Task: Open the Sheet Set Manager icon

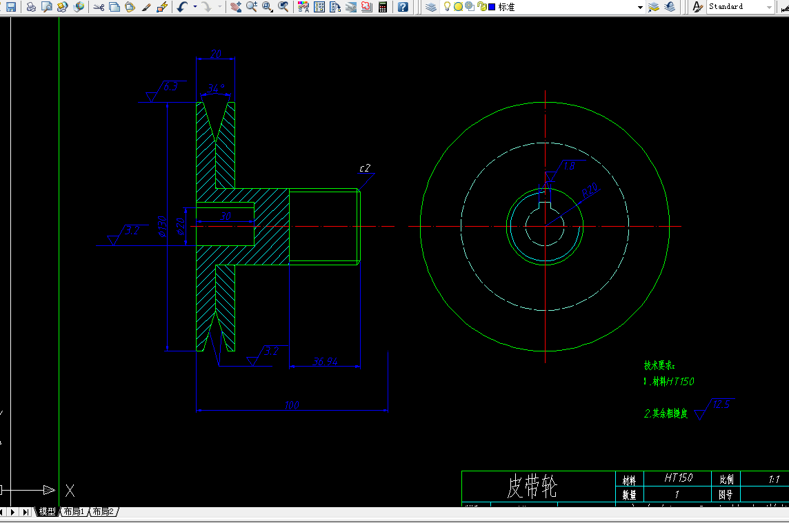Action: [351, 6]
